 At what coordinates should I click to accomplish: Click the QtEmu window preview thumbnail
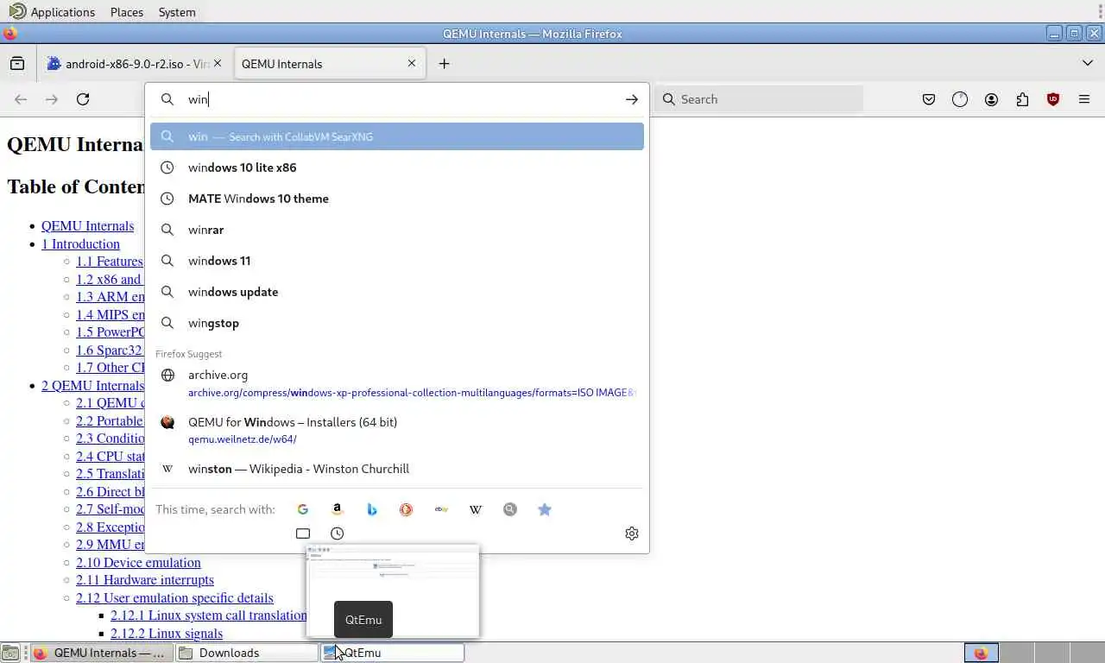click(393, 591)
